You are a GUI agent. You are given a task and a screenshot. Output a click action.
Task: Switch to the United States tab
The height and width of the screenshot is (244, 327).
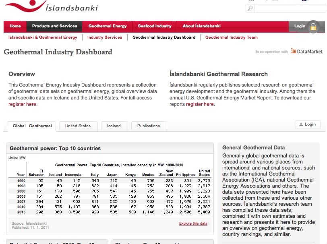coord(78,126)
